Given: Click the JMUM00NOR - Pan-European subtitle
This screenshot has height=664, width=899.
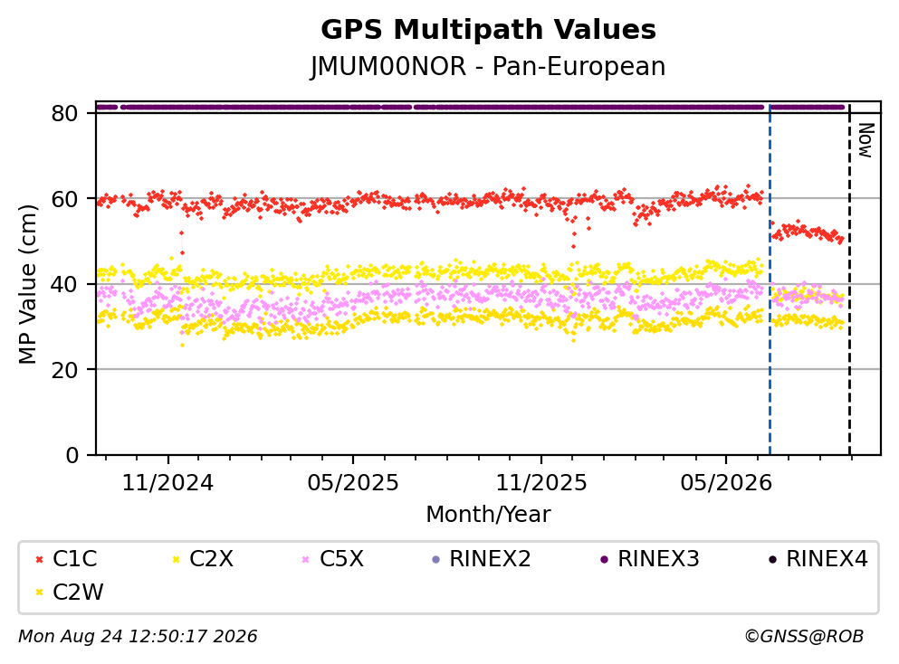Looking at the screenshot, I should (488, 66).
